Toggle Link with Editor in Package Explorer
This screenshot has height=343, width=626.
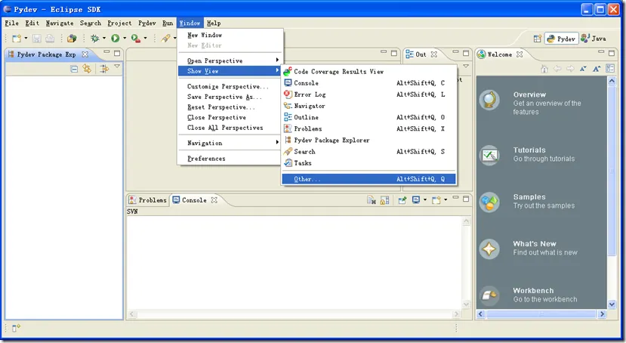coord(87,69)
